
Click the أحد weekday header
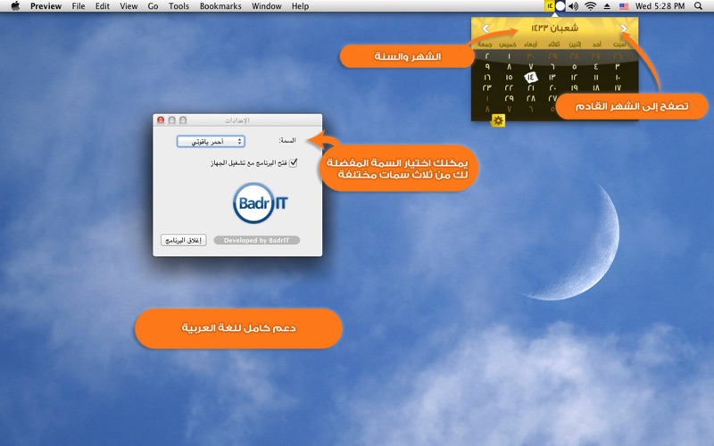point(596,44)
